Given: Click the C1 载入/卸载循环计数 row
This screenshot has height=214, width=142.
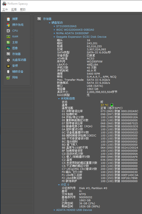Looking at the screenshot, I should tap(100, 157).
